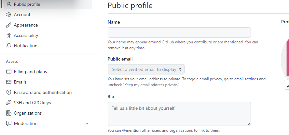Click the Billing and plans card icon

point(9,72)
